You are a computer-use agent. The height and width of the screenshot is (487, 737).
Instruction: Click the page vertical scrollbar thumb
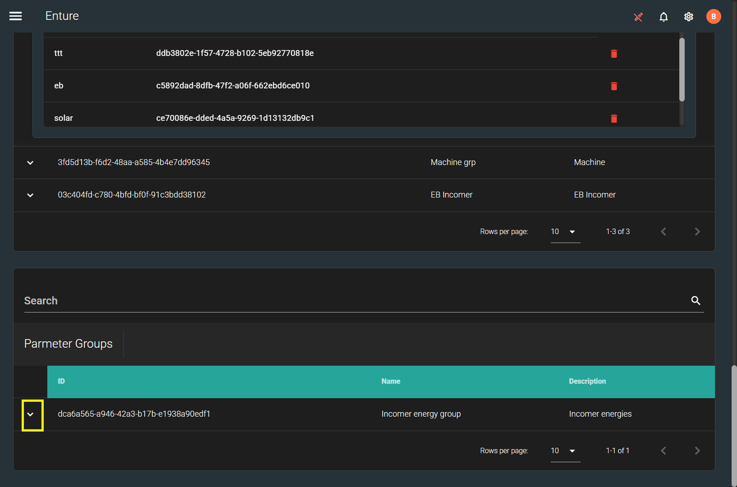pos(734,426)
